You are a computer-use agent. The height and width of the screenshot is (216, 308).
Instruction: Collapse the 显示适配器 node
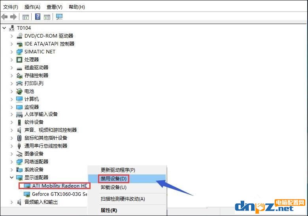click(11, 178)
